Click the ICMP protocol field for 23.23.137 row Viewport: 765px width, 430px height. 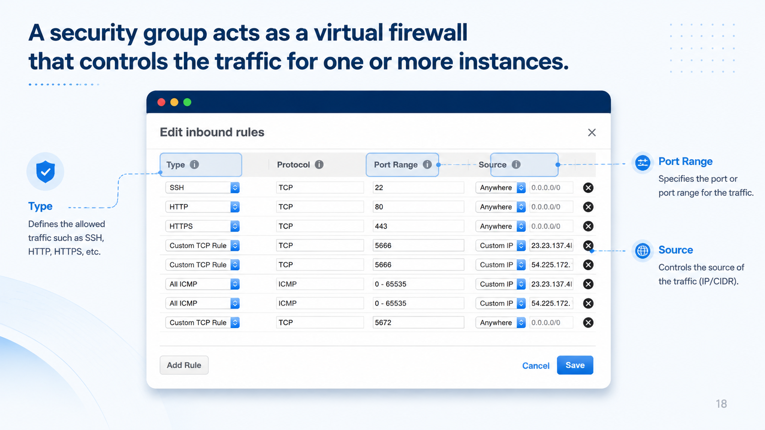coord(320,284)
